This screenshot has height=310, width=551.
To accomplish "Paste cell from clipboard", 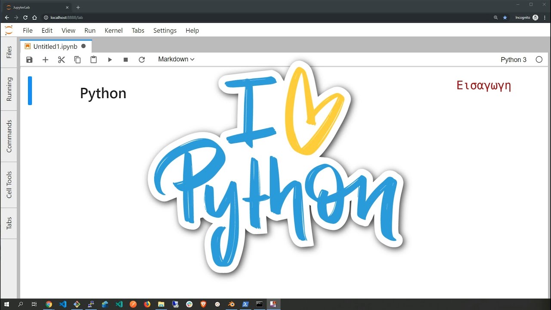I will (x=93, y=60).
